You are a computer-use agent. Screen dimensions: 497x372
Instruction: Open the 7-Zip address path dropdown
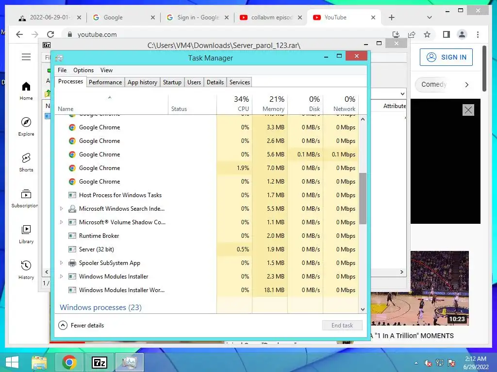402,94
